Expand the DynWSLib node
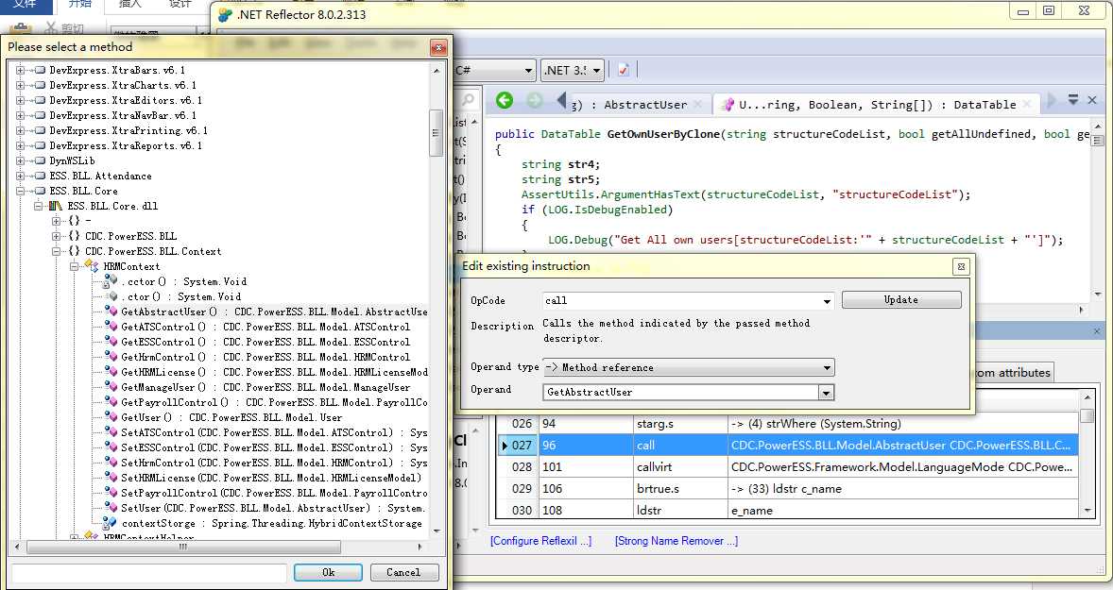Image resolution: width=1113 pixels, height=590 pixels. [20, 160]
